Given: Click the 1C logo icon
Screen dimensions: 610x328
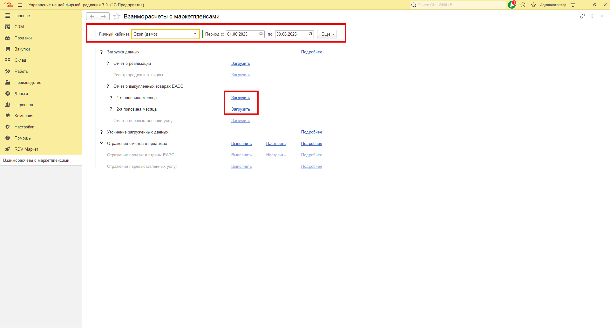Looking at the screenshot, I should 9,5.
